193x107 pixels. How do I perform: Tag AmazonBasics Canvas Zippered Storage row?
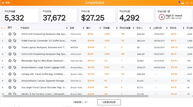15,81
